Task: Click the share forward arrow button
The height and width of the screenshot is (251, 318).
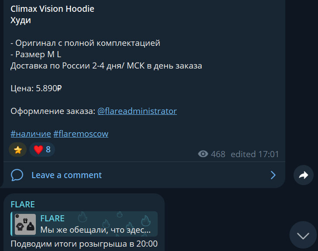Action: [x=304, y=175]
